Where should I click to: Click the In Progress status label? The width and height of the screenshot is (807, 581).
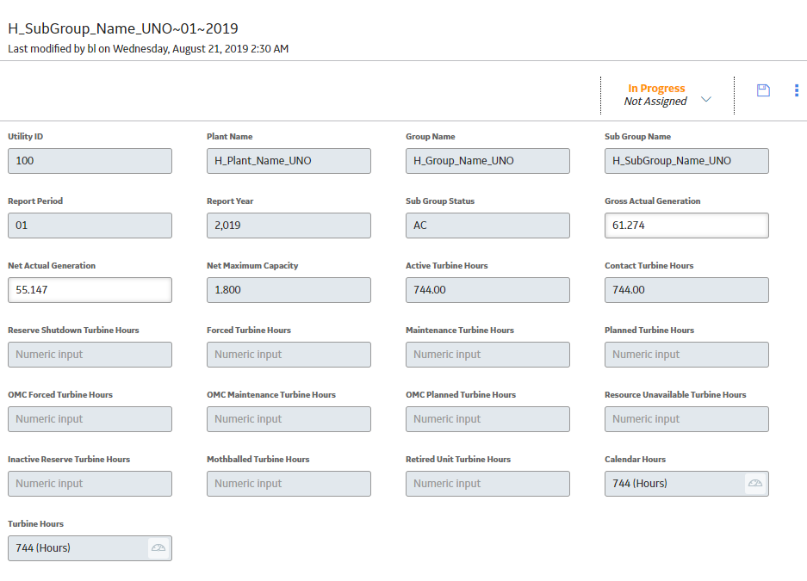pos(656,89)
